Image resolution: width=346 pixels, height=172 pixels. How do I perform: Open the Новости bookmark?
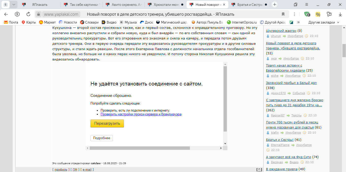pyautogui.click(x=68, y=22)
